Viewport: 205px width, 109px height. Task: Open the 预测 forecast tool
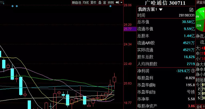(x=111, y=2)
